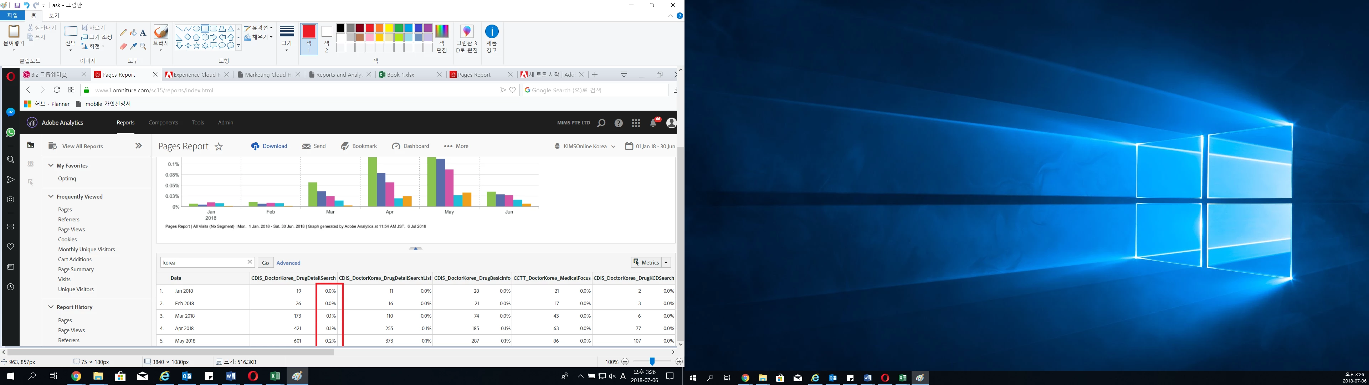Open Edit colors rainbow button
The image size is (1369, 385).
[442, 38]
